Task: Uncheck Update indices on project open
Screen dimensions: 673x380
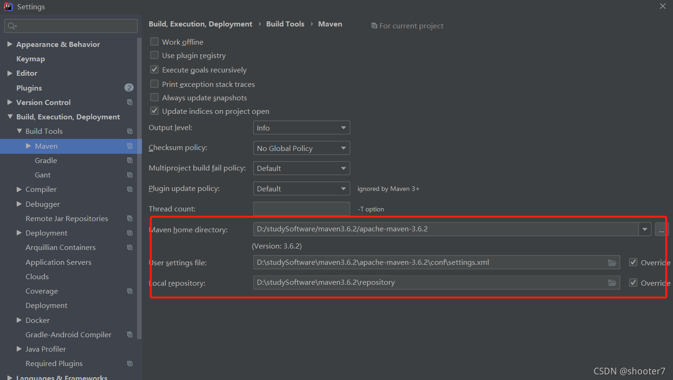Action: coord(154,111)
